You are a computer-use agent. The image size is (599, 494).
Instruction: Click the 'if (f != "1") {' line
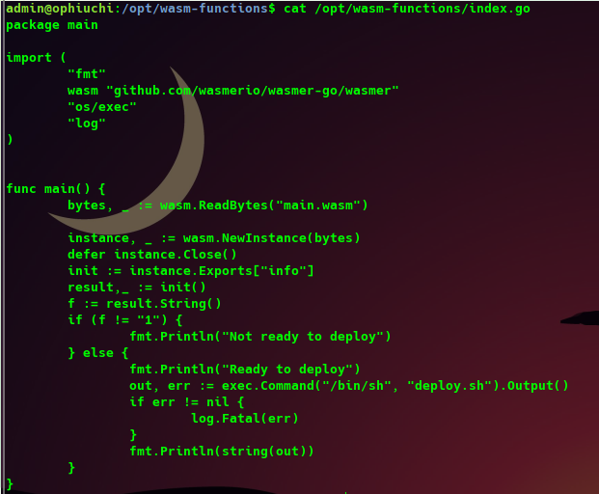tap(125, 319)
